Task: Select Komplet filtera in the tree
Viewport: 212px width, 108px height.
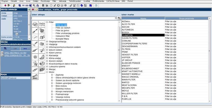Action: (x=62, y=39)
